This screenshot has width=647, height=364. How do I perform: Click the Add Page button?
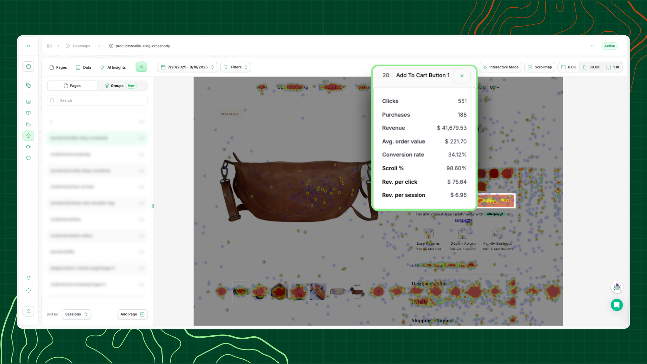tap(132, 314)
